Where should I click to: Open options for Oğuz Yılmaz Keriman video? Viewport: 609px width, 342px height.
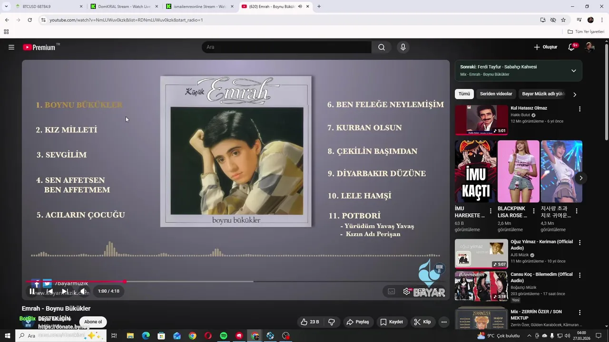580,242
